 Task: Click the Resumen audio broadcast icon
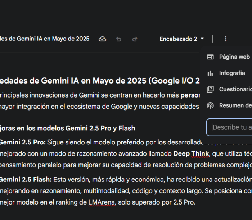pyautogui.click(x=210, y=106)
